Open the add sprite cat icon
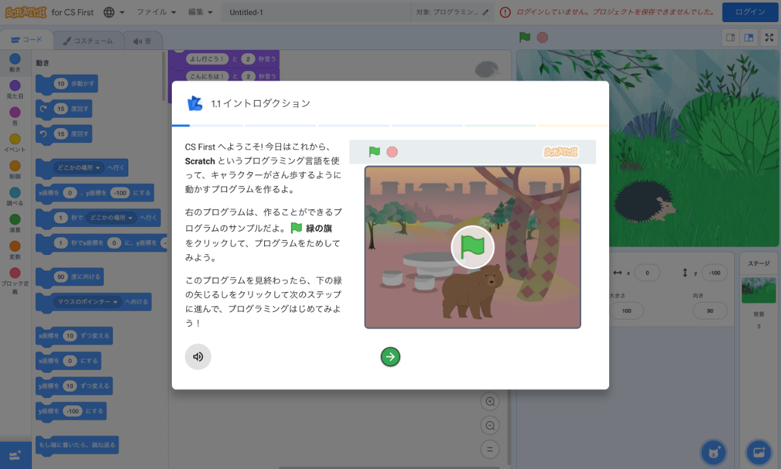Image resolution: width=781 pixels, height=469 pixels. point(713,452)
